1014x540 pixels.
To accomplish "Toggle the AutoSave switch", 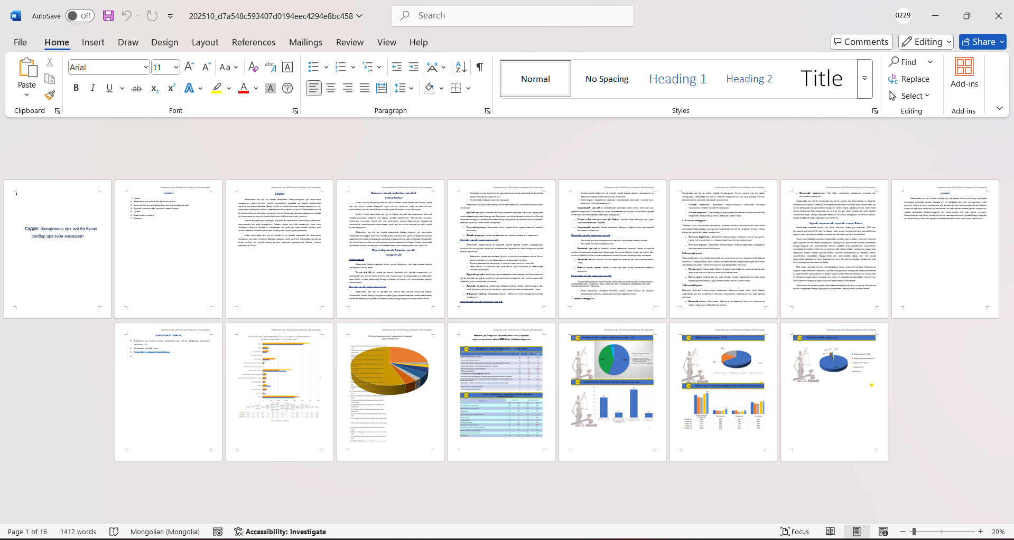I will [80, 16].
